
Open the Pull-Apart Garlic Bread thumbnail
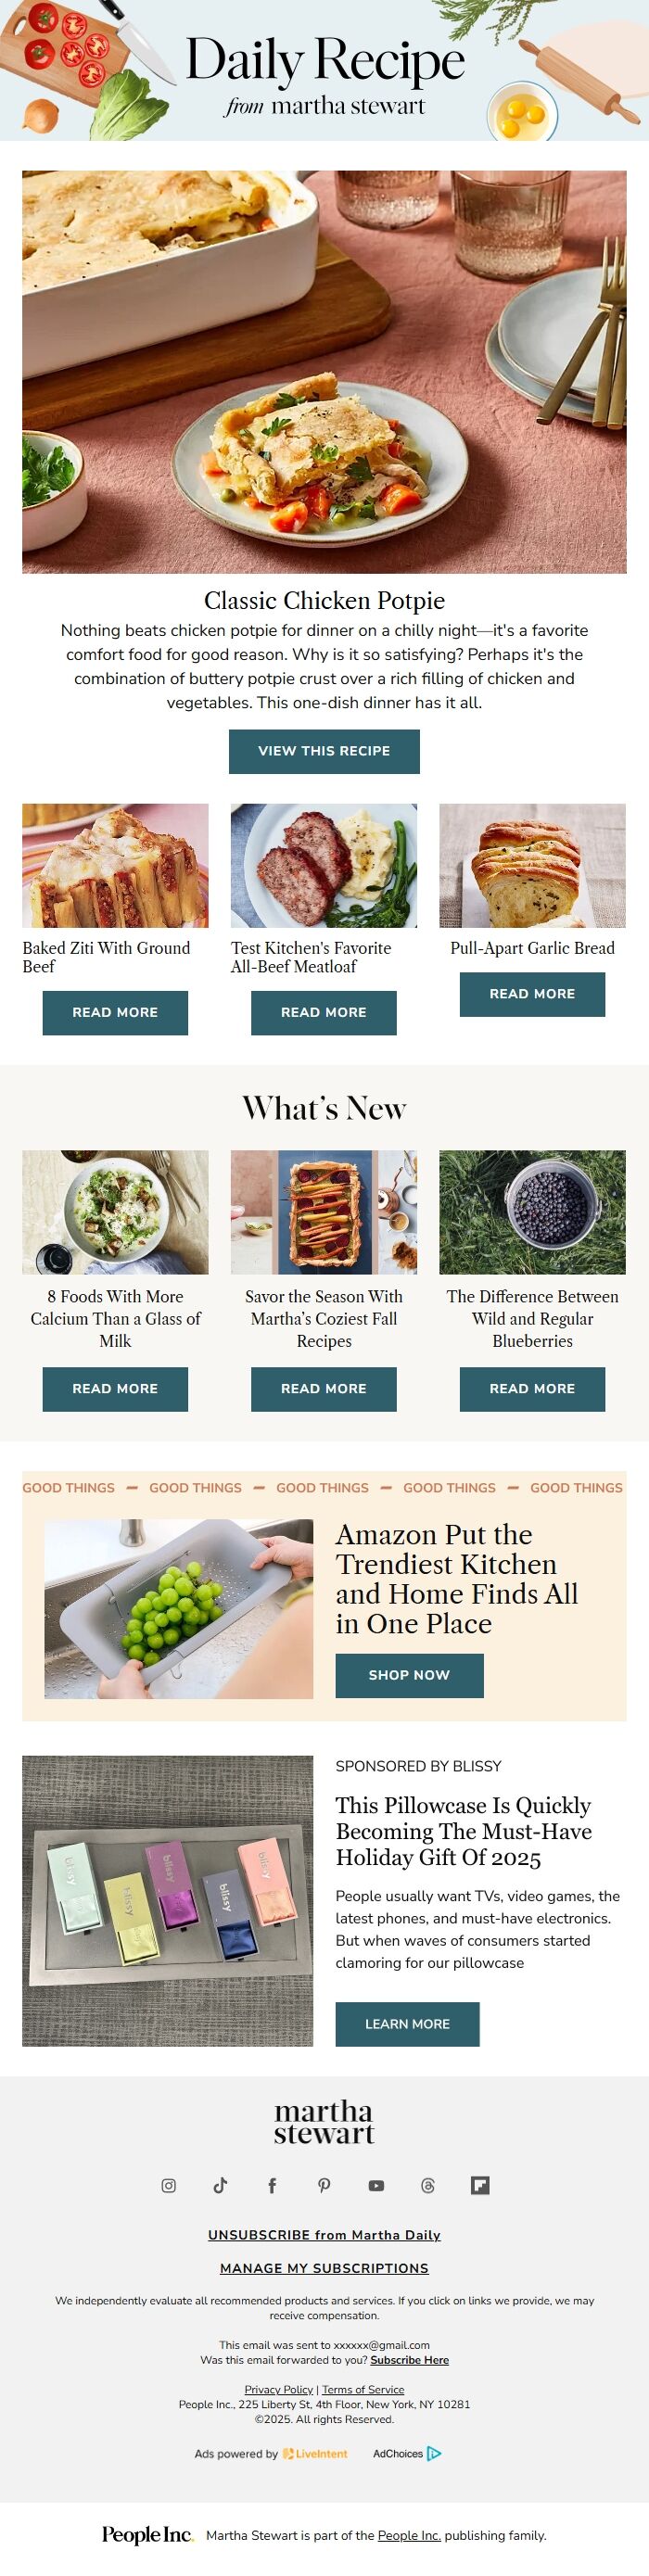[x=532, y=865]
